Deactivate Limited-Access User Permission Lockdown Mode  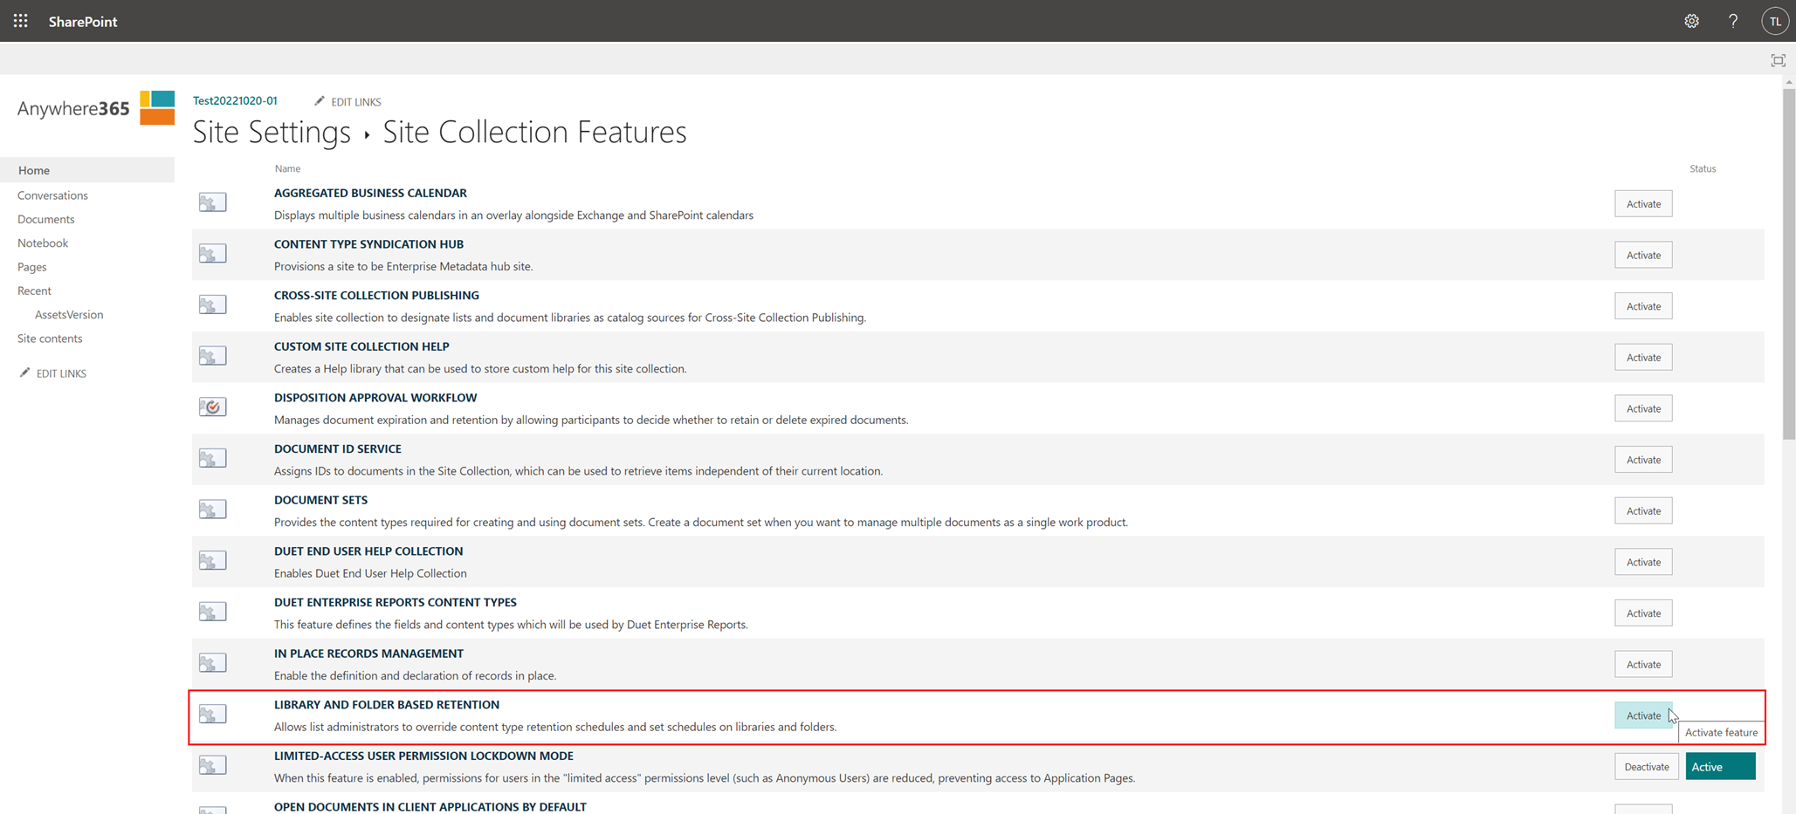[x=1646, y=767]
